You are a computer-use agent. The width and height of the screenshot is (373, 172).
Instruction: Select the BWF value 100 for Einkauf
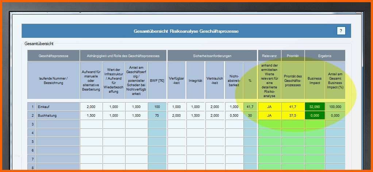pos(157,107)
